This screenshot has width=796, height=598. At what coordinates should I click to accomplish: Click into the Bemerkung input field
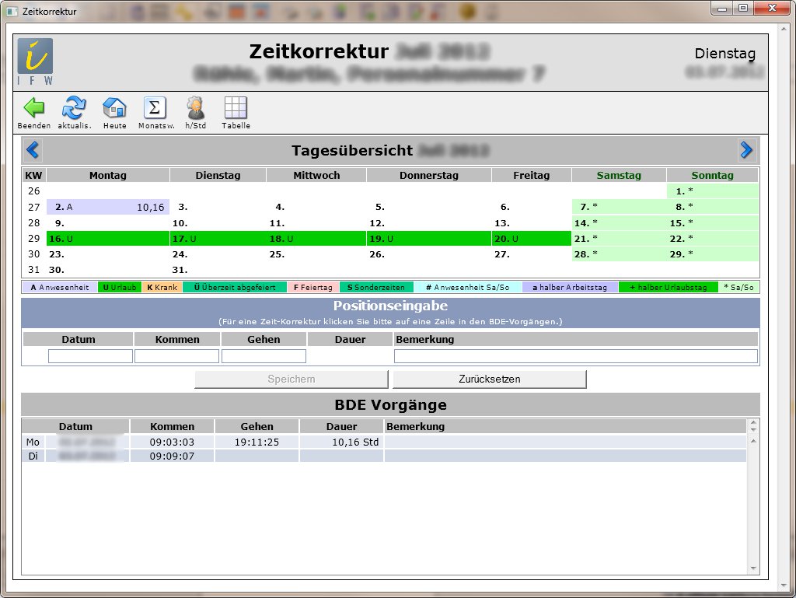pyautogui.click(x=575, y=356)
